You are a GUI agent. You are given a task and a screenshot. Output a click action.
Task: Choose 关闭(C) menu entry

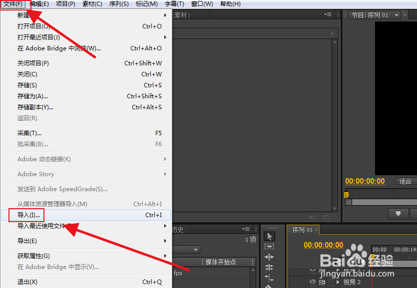pyautogui.click(x=86, y=74)
